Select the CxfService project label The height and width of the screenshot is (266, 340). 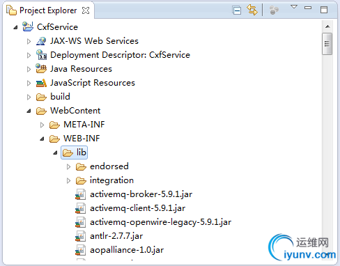57,27
